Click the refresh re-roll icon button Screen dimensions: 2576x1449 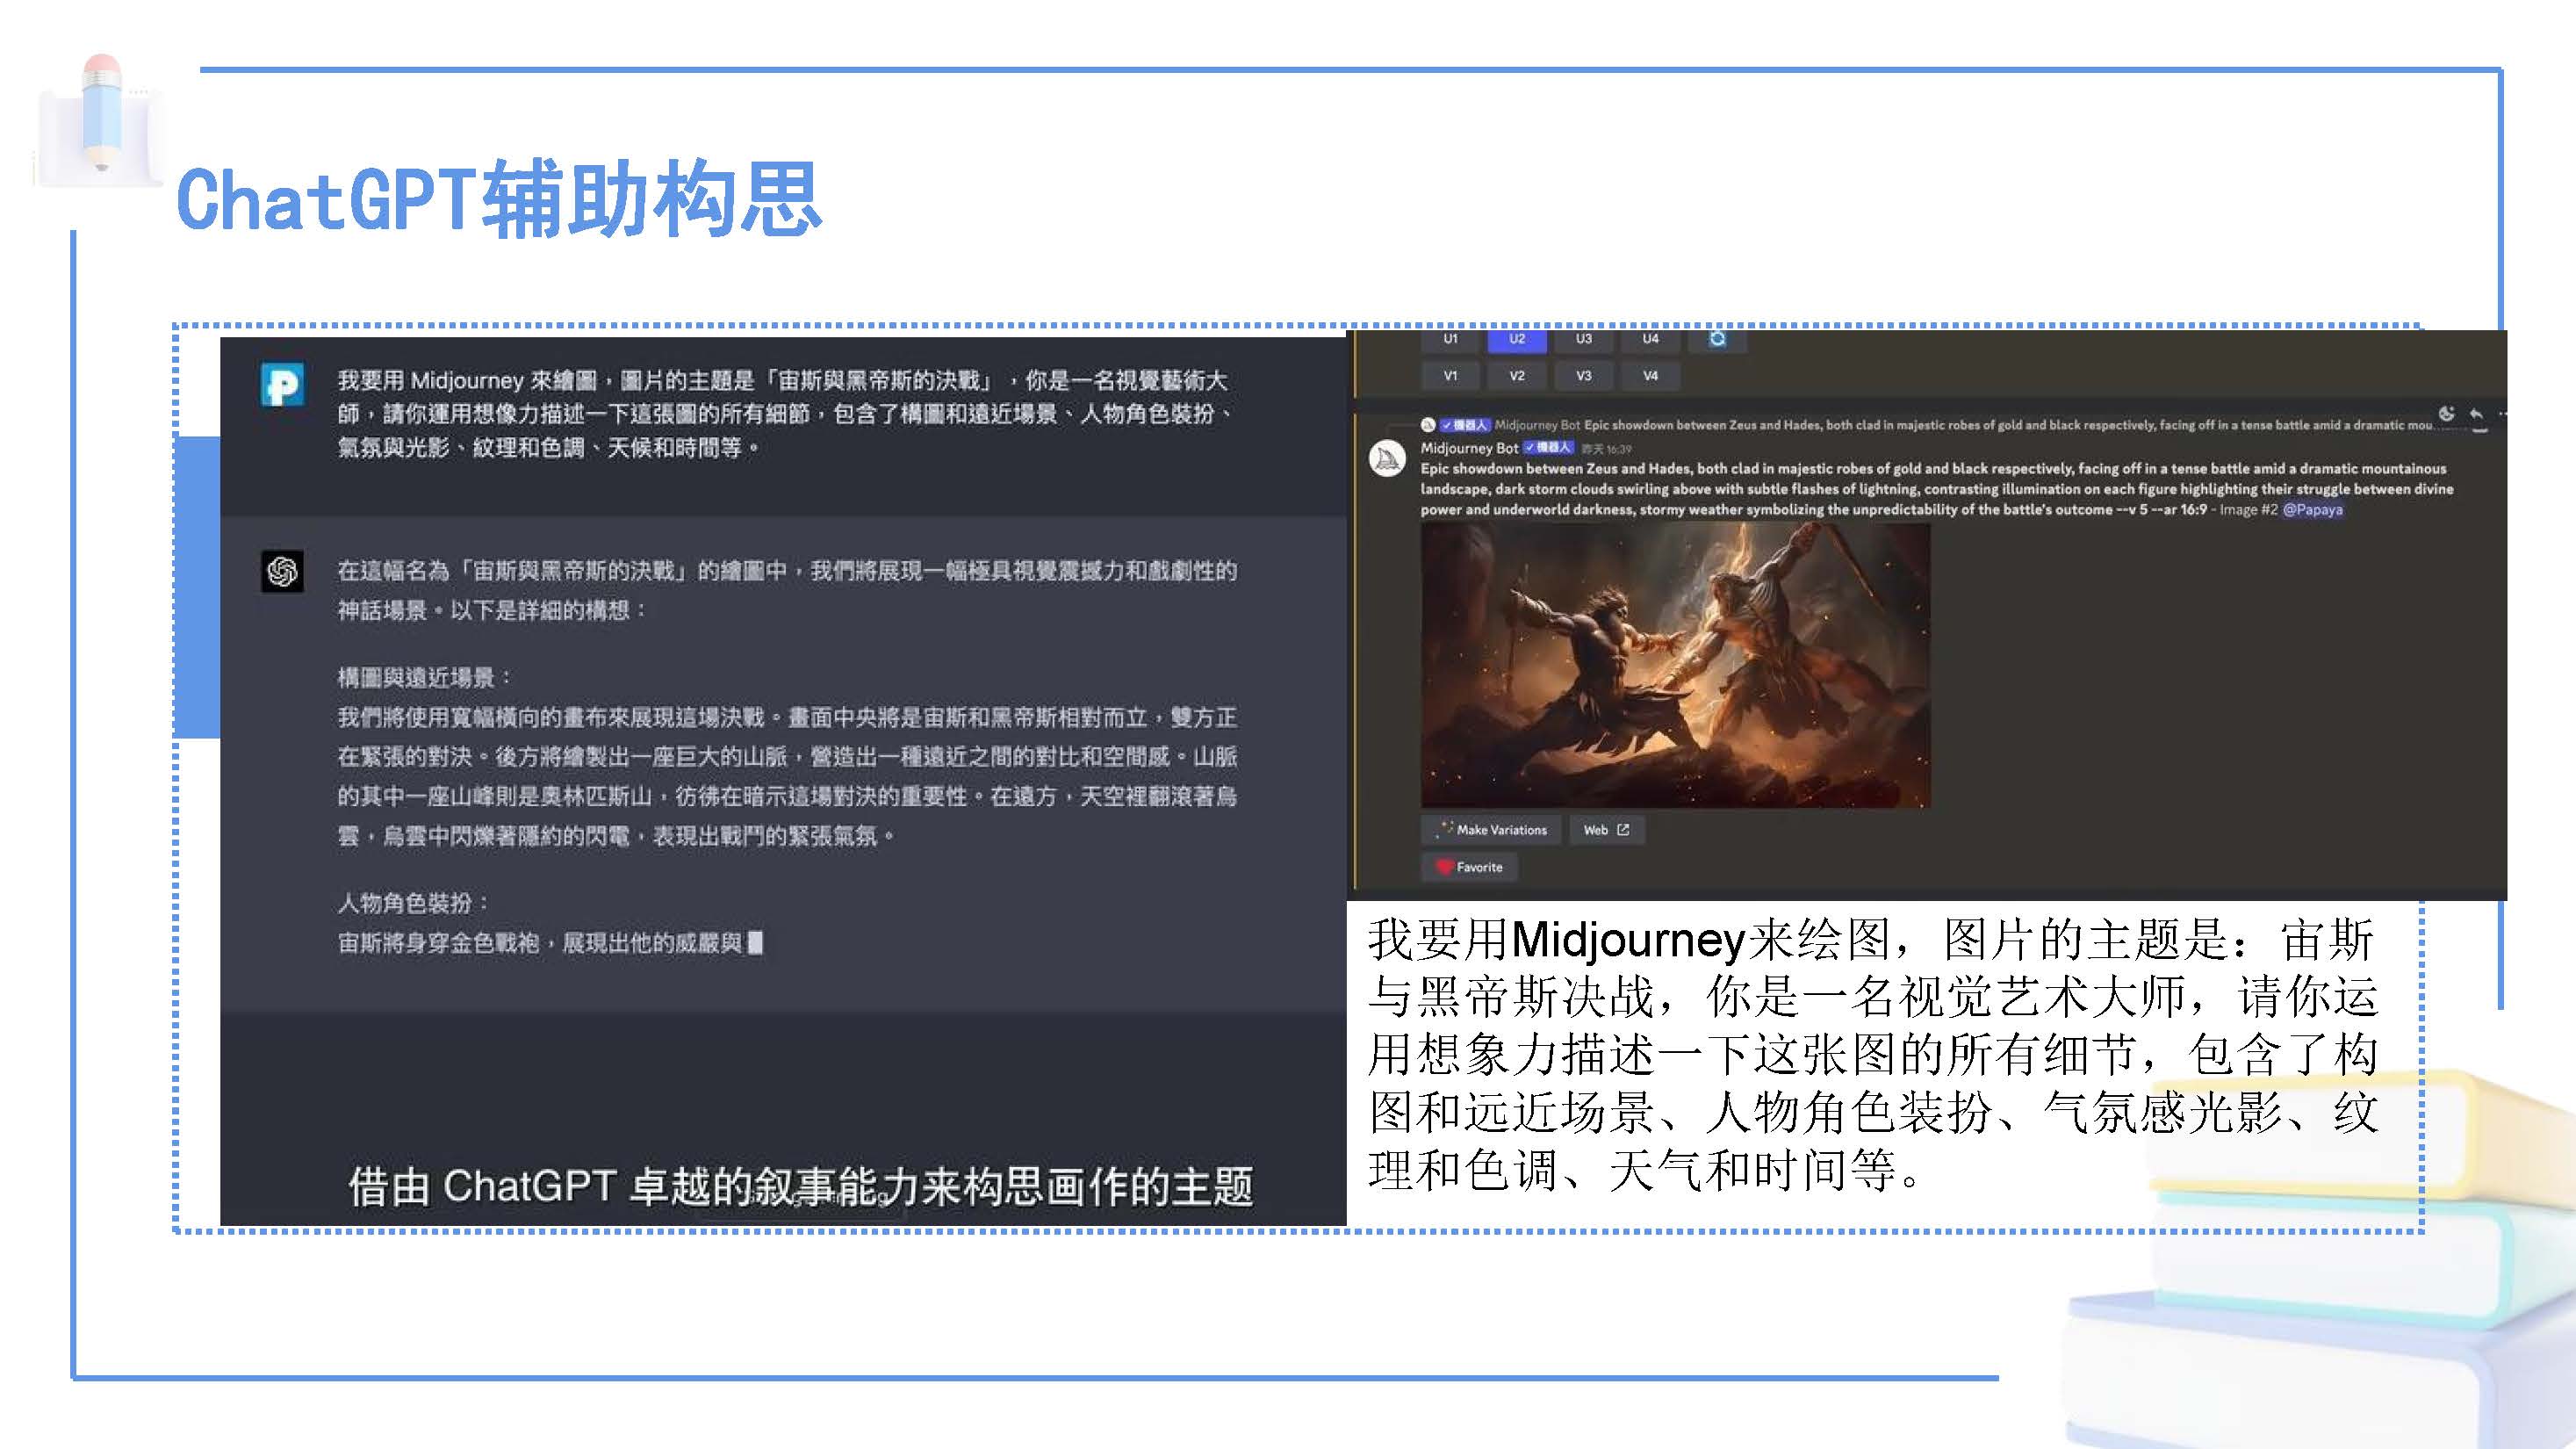tap(1717, 340)
